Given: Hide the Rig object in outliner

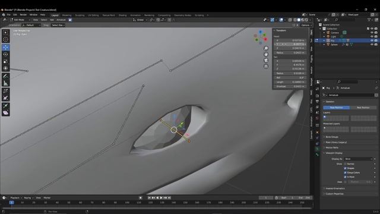Looking at the screenshot, I should coord(372,40).
